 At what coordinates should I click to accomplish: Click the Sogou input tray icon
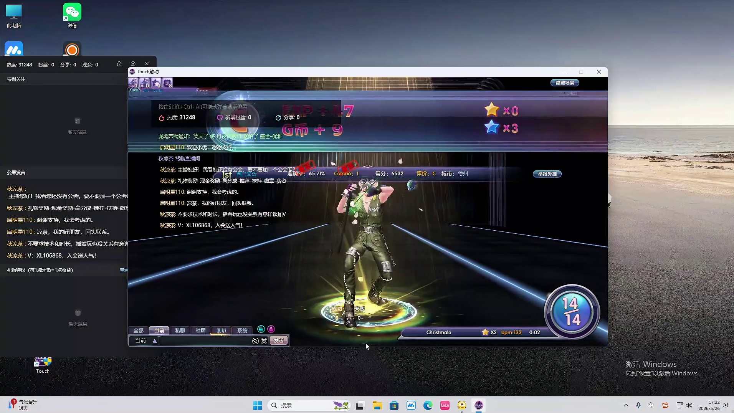tap(665, 405)
